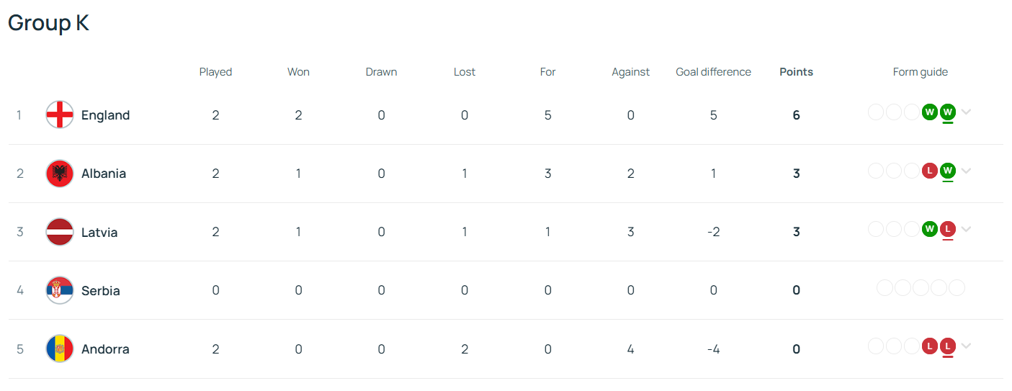Expand Andorra's form guide chevron

[967, 346]
